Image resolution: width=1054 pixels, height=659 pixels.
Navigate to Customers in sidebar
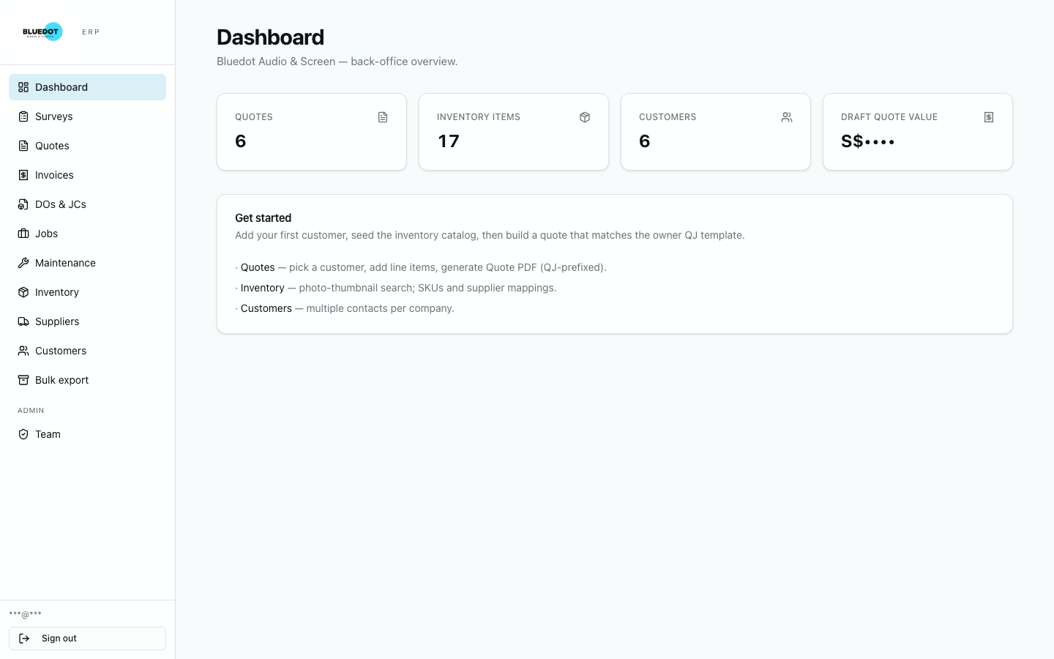coord(87,351)
